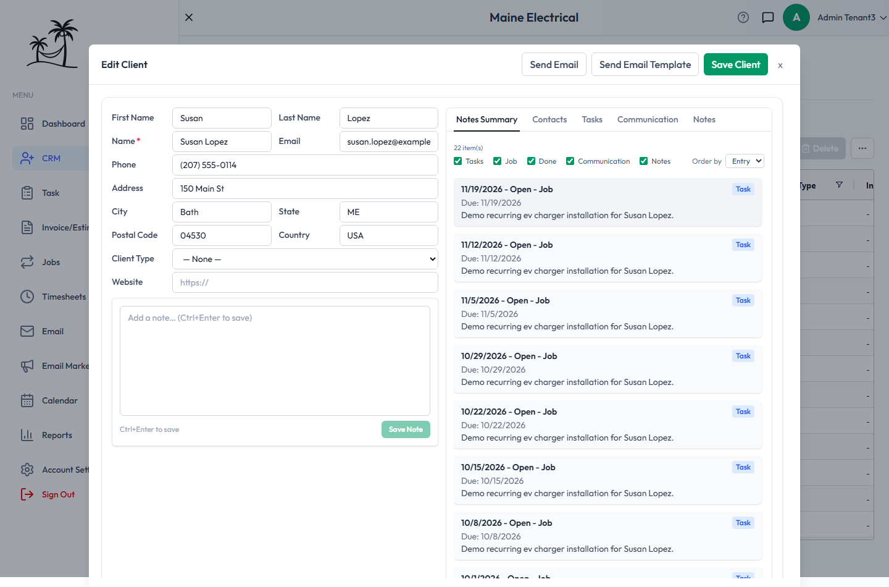
Task: Open the Dashboard icon in sidebar
Action: coord(27,124)
